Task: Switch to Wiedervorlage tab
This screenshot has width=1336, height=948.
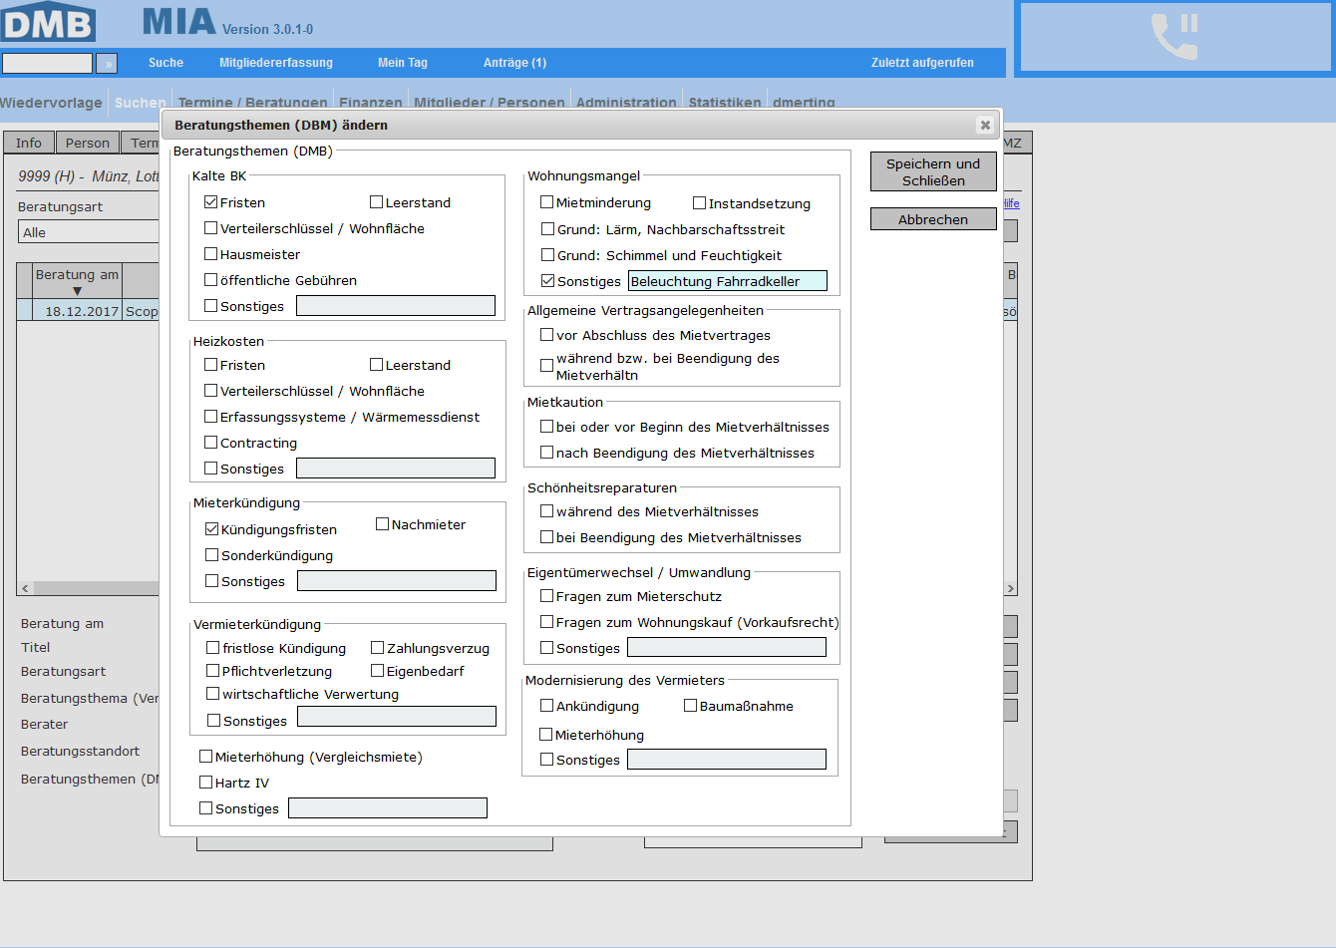Action: click(51, 102)
